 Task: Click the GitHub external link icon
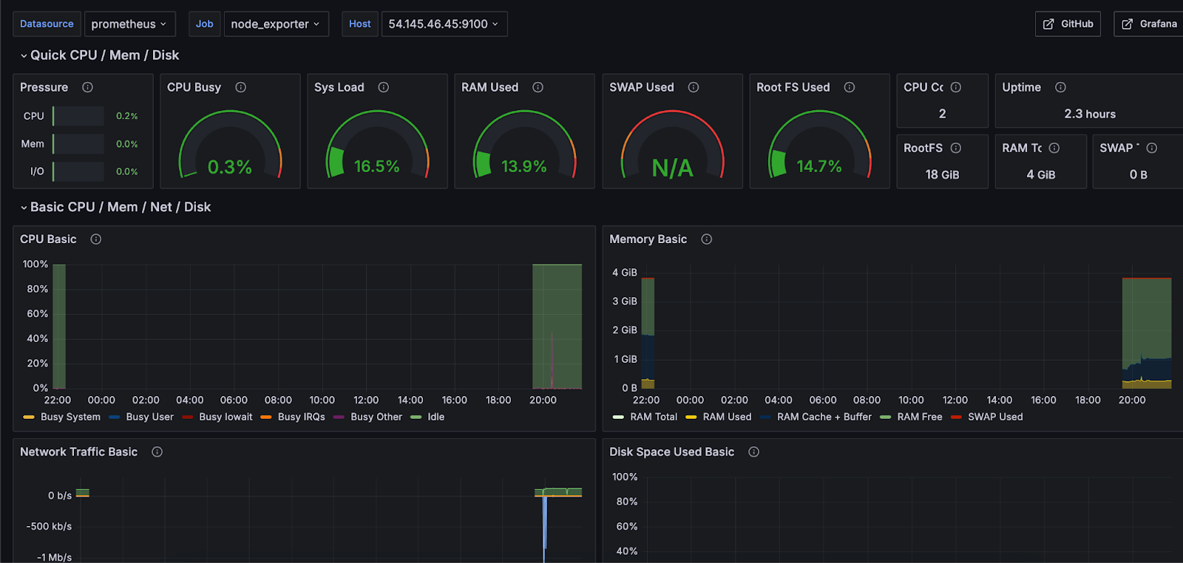coord(1048,24)
